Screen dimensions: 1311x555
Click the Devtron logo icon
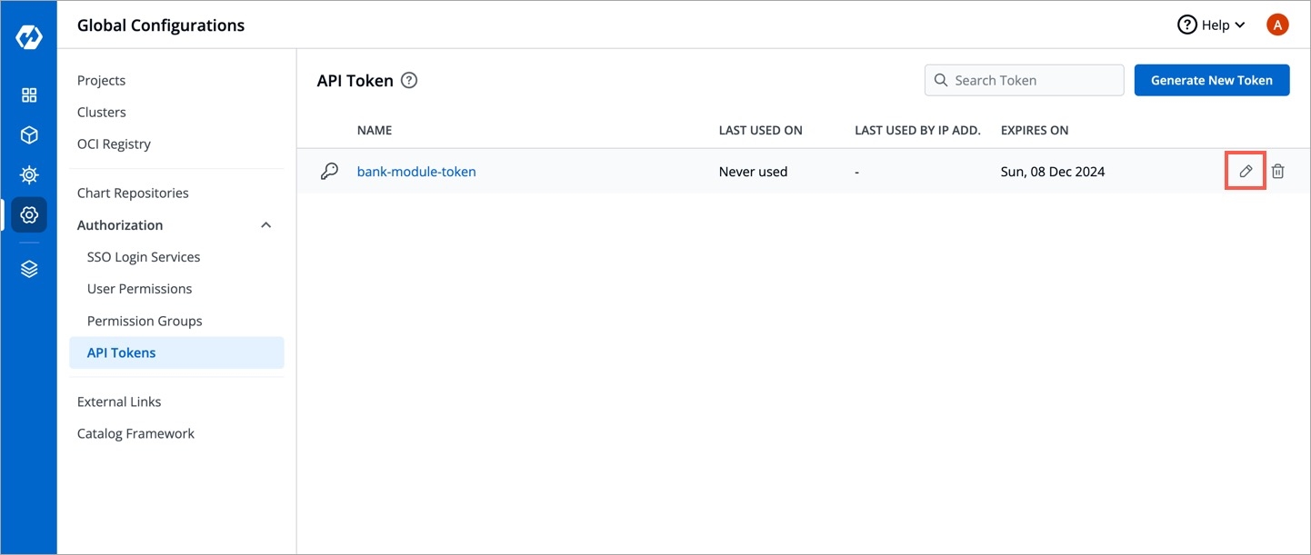click(x=29, y=37)
